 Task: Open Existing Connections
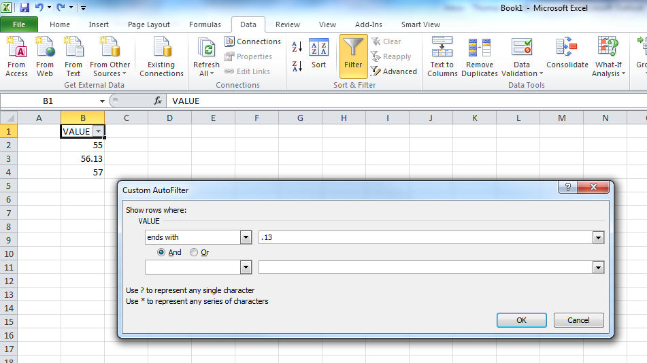click(x=161, y=56)
